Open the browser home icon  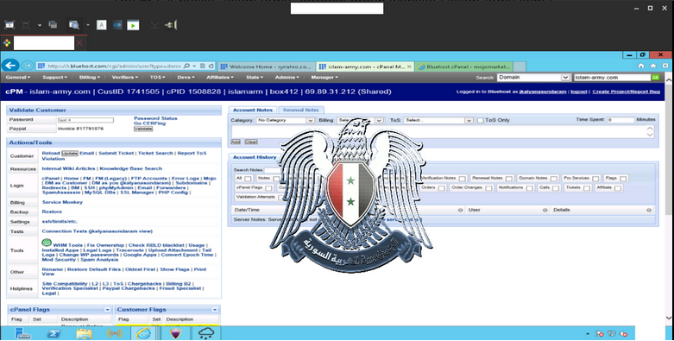[x=641, y=66]
